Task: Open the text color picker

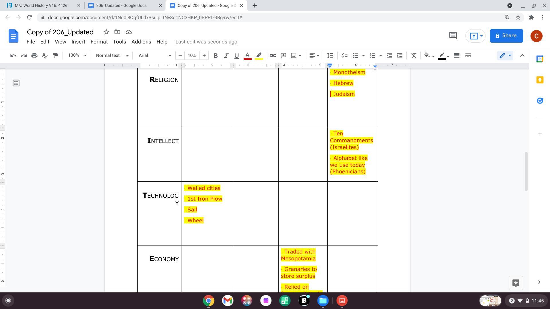Action: coord(247,56)
